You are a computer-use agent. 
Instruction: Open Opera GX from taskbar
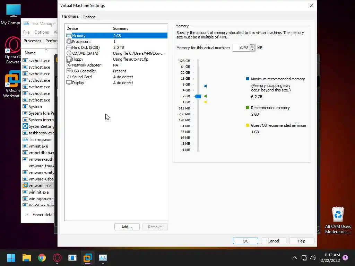point(57,258)
